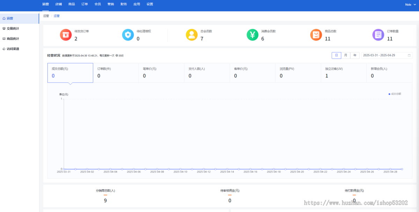Click the 经营状况 section heading

click(54, 56)
